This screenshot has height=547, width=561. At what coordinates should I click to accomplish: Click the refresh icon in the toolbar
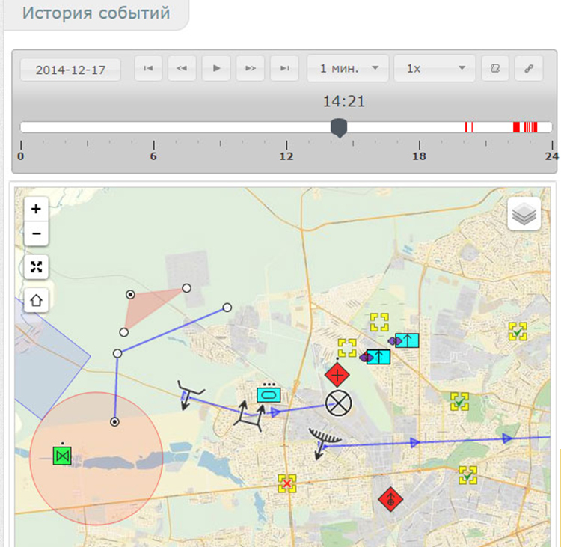494,68
